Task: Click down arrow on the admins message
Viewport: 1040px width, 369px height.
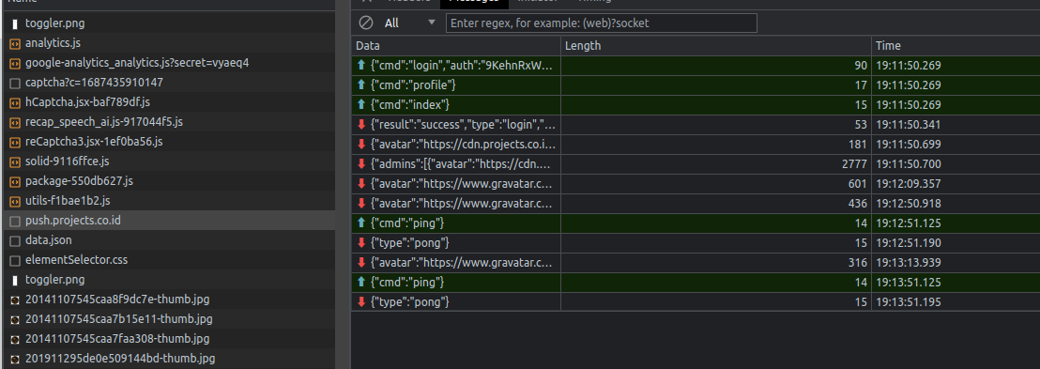Action: [361, 164]
